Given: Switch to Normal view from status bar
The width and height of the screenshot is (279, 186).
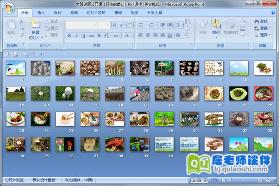Looking at the screenshot, I should tap(193, 180).
